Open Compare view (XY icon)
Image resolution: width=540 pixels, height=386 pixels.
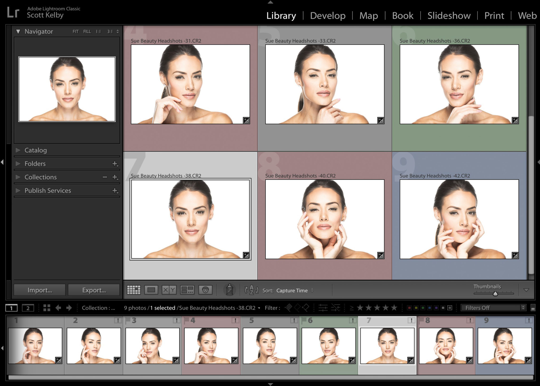coord(169,290)
